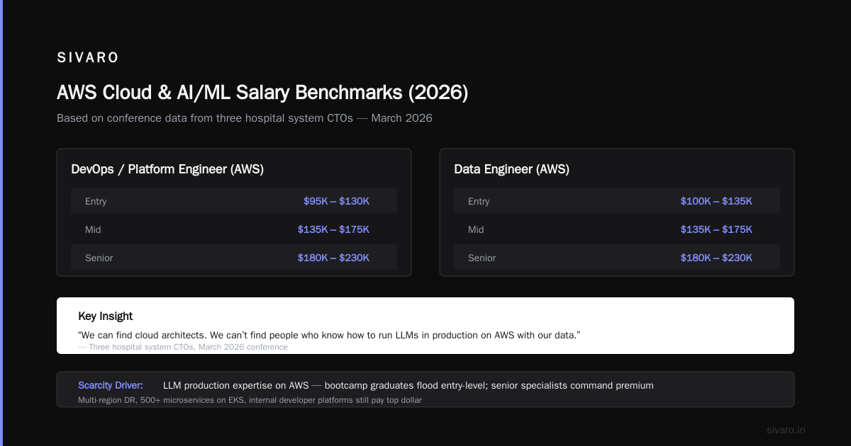851x446 pixels.
Task: Click the Scarcity Driver label
Action: [111, 385]
